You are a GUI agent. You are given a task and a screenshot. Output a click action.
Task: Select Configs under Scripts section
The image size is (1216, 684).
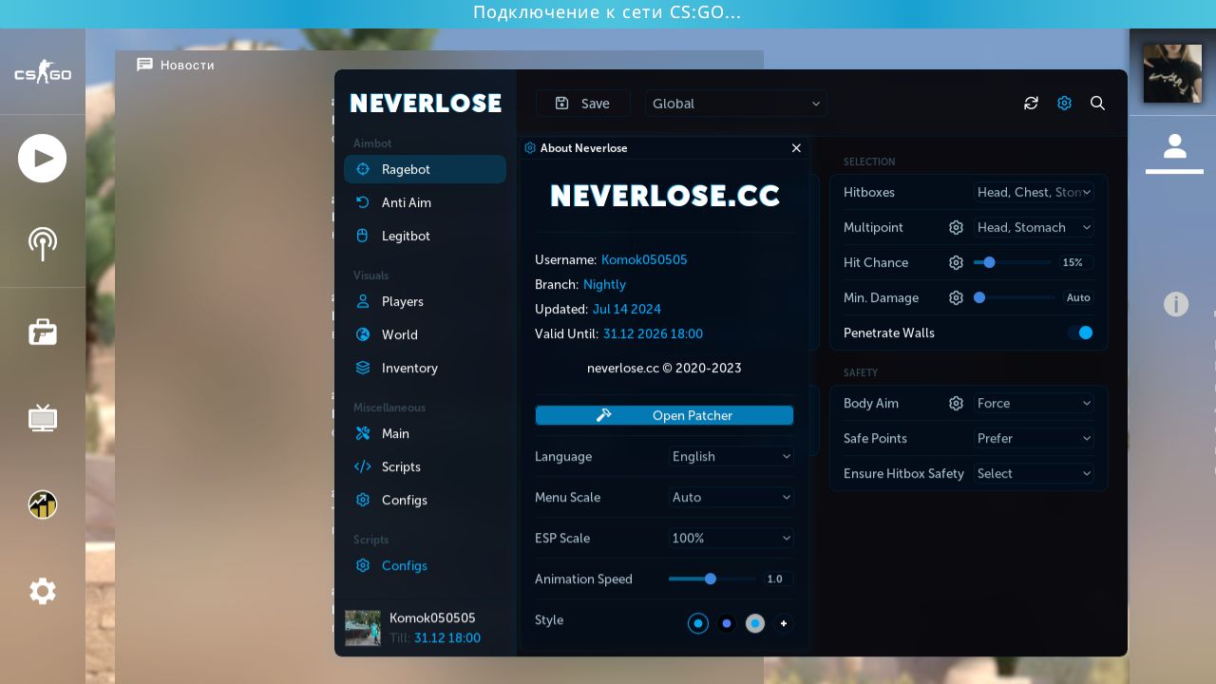click(425, 565)
